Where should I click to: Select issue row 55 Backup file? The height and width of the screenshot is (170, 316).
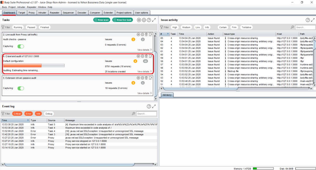(x=237, y=71)
